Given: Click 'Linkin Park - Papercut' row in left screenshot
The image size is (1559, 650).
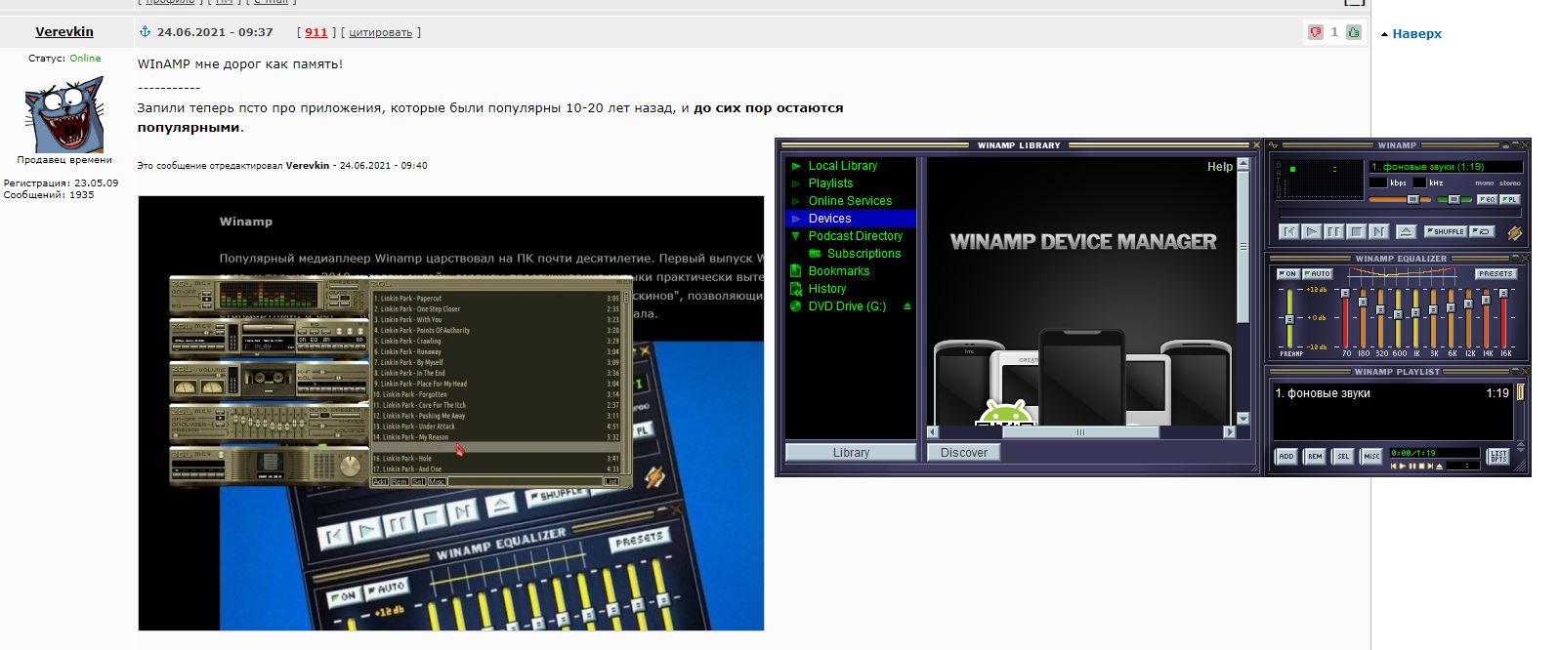Looking at the screenshot, I should 496,299.
